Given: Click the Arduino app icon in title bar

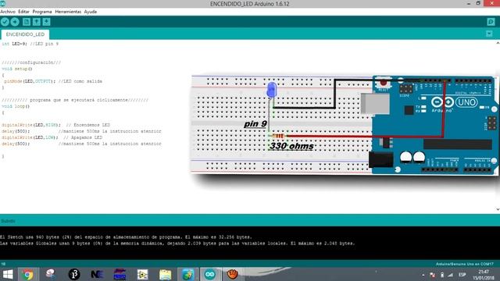Looking at the screenshot, I should pyautogui.click(x=2, y=3).
